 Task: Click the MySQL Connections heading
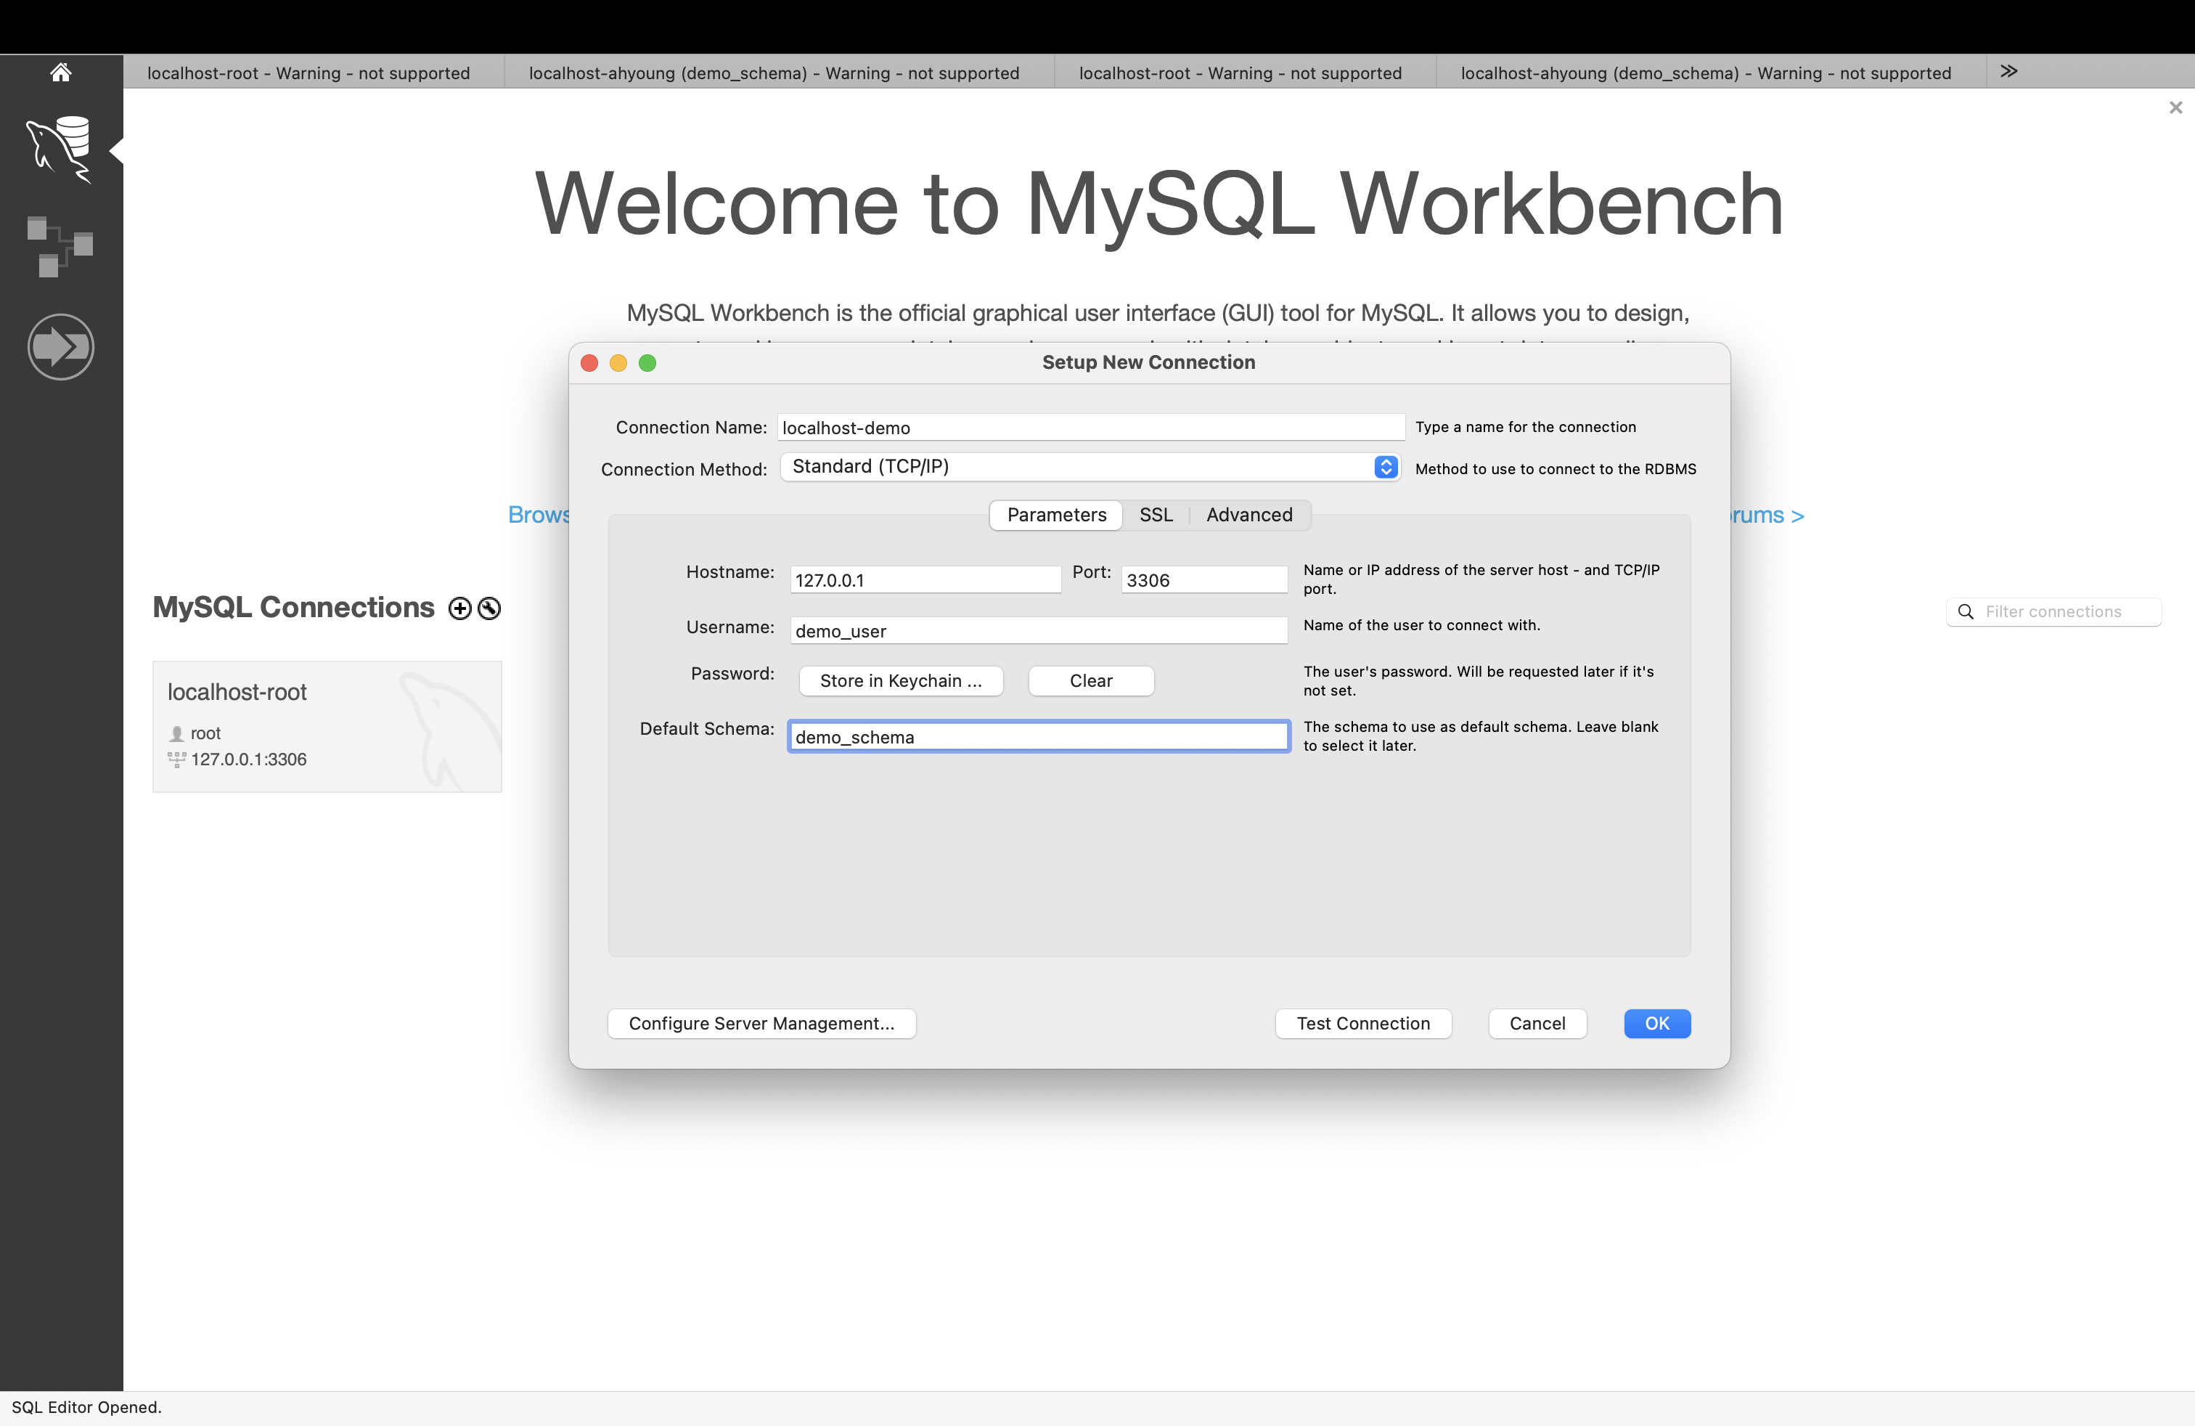[293, 608]
